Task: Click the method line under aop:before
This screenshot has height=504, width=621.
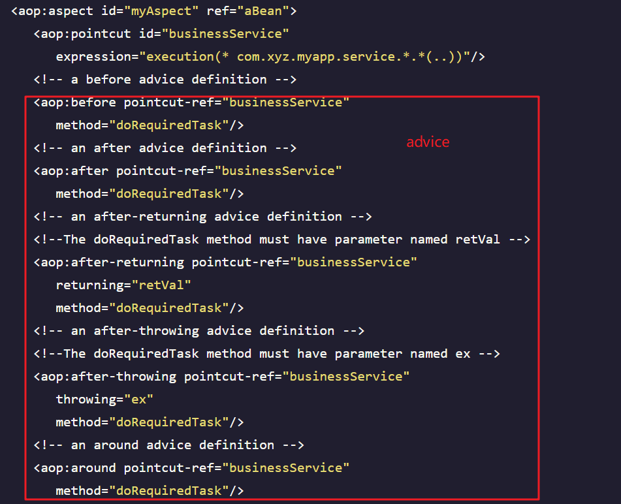Action: click(x=150, y=125)
